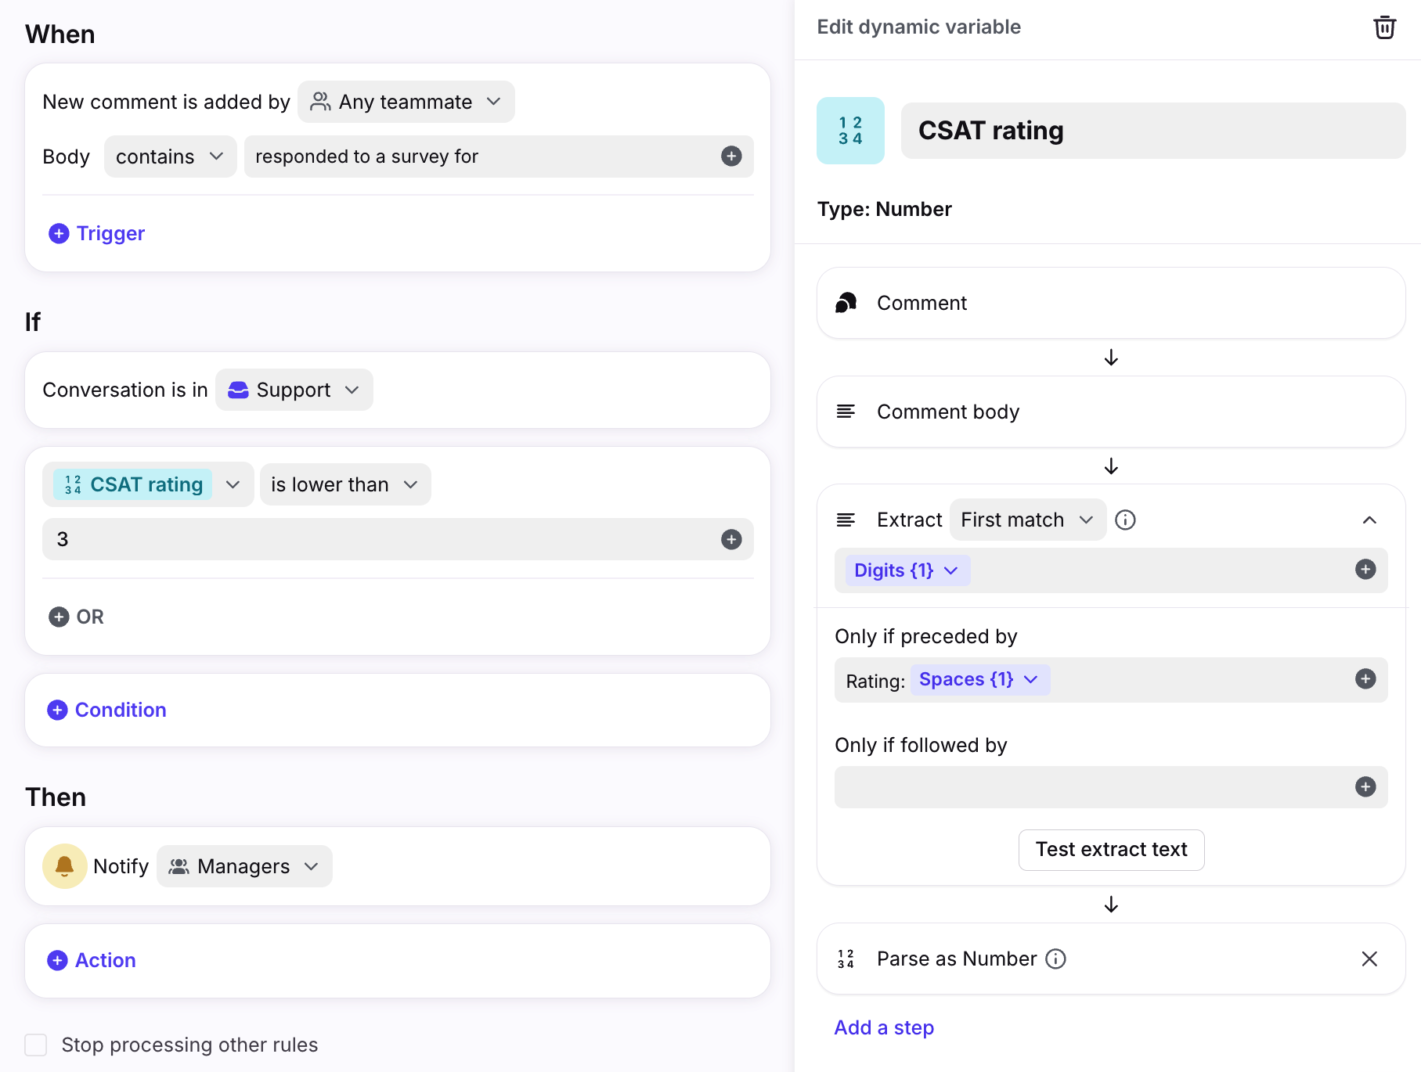1421x1072 pixels.
Task: Collapse the Extract step section
Action: point(1369,520)
